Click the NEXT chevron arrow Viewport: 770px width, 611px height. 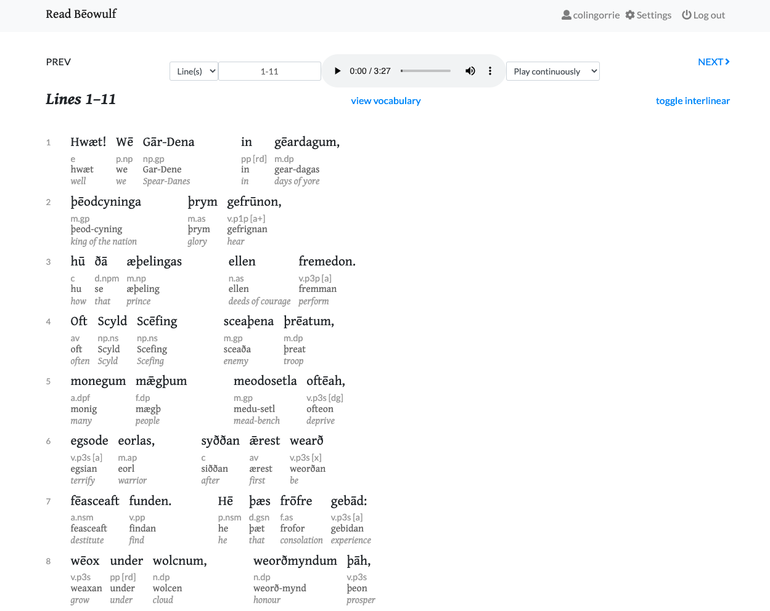[x=727, y=62]
